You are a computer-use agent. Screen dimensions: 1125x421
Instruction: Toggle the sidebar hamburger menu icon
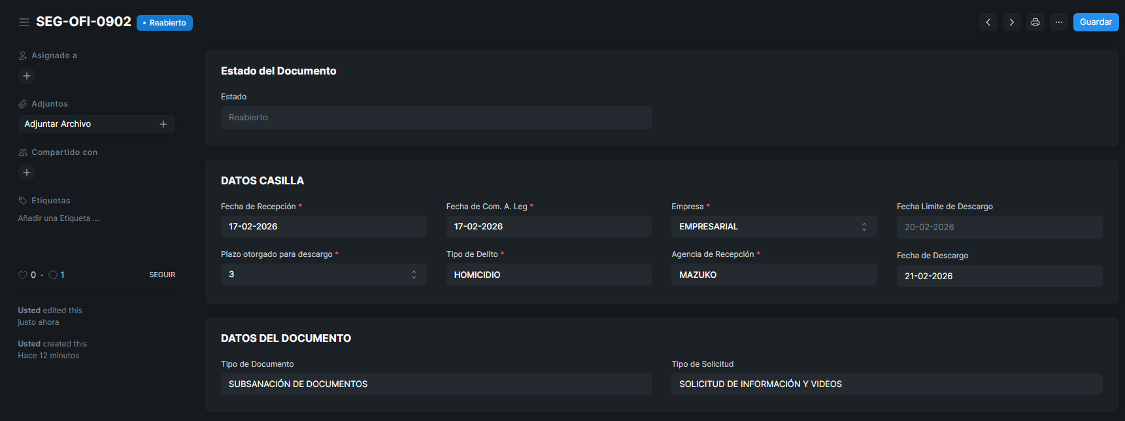(x=24, y=22)
